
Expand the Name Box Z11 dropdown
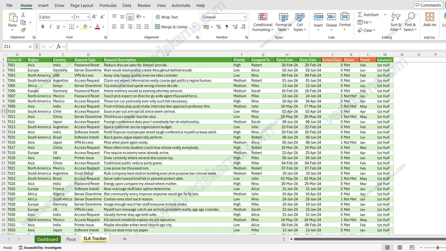pyautogui.click(x=30, y=47)
